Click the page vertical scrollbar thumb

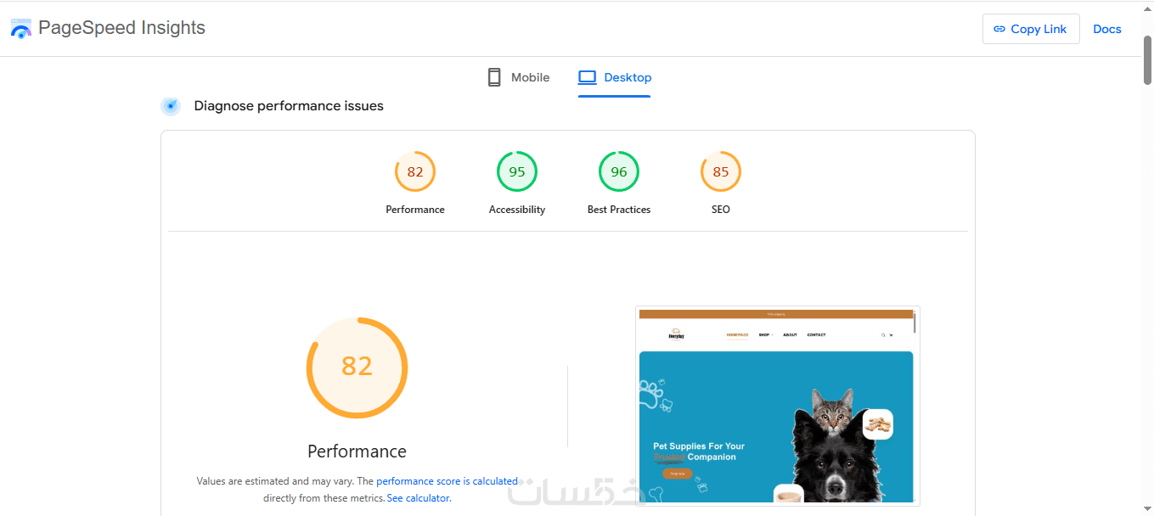click(1147, 61)
